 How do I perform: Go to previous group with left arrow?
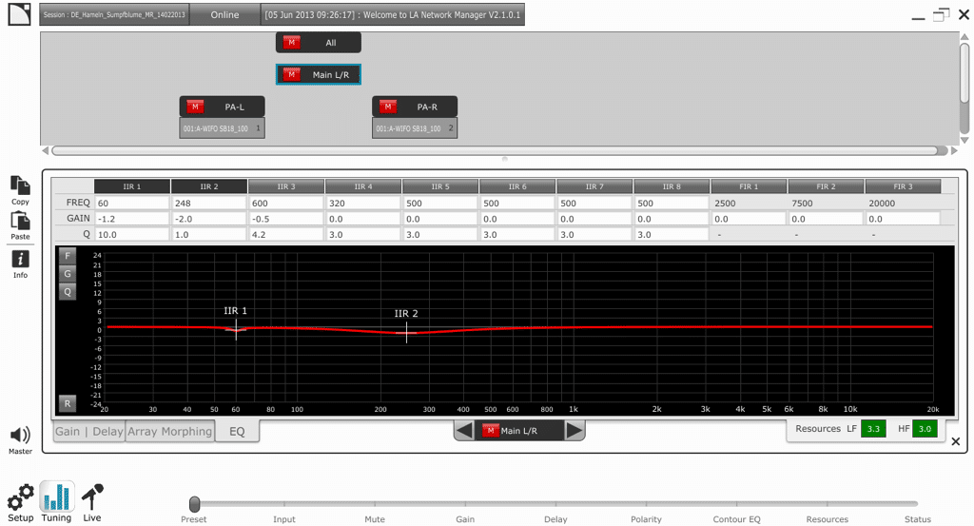point(464,431)
